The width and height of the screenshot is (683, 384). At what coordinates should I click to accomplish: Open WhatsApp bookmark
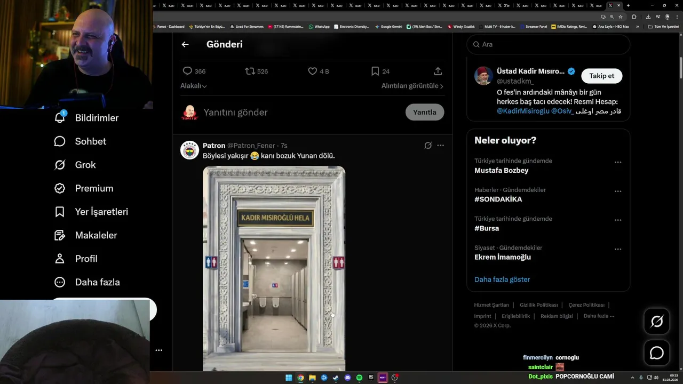[319, 27]
